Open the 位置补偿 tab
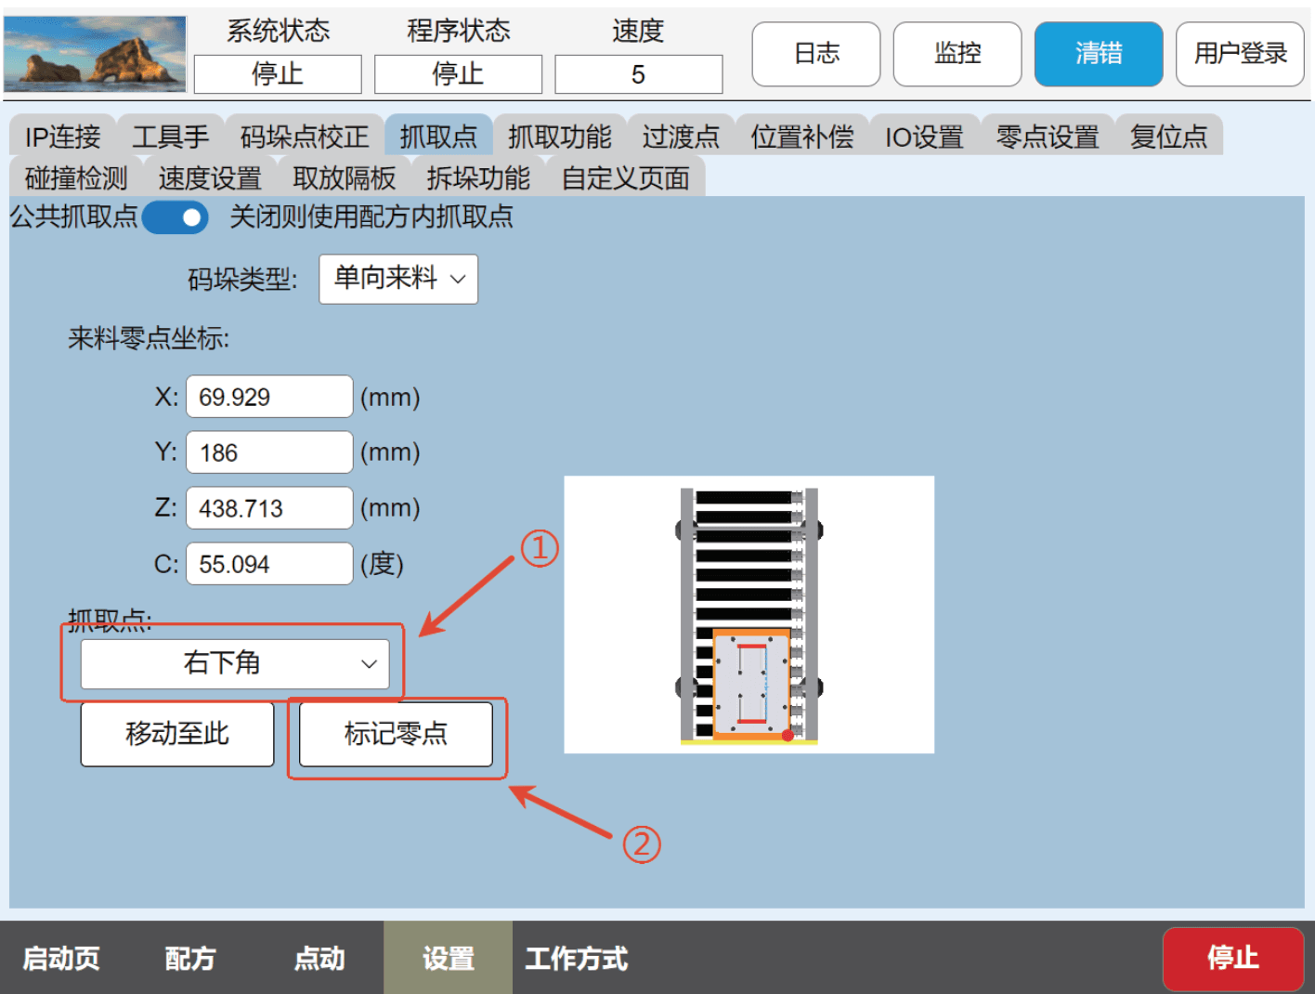Viewport: 1315px width, 994px height. click(x=801, y=136)
